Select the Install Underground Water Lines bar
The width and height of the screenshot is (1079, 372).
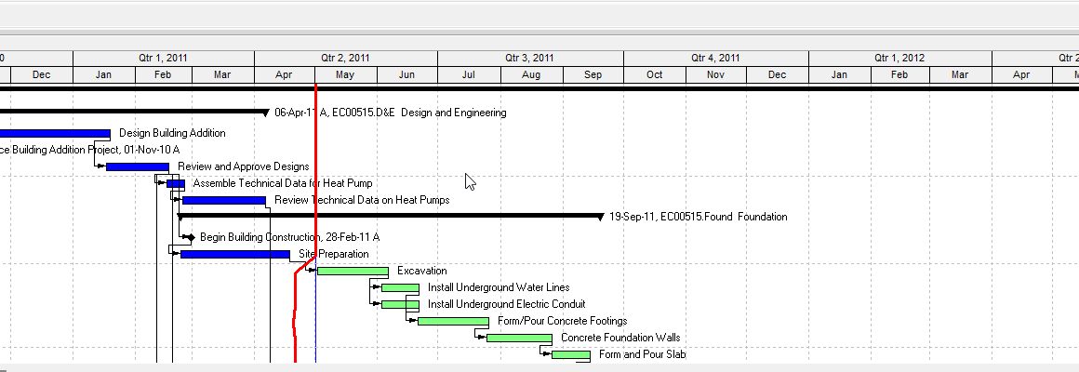coord(401,288)
